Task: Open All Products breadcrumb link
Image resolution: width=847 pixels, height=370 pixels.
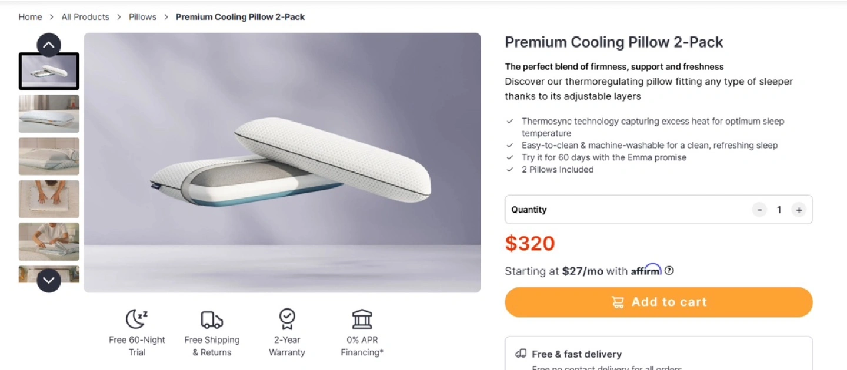Action: 85,17
